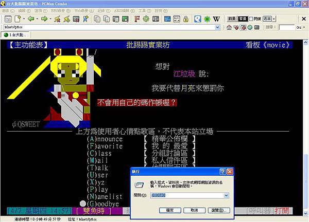Close the ANSI toolbar with the X
Screen dimensions: 309x222
coord(304,18)
